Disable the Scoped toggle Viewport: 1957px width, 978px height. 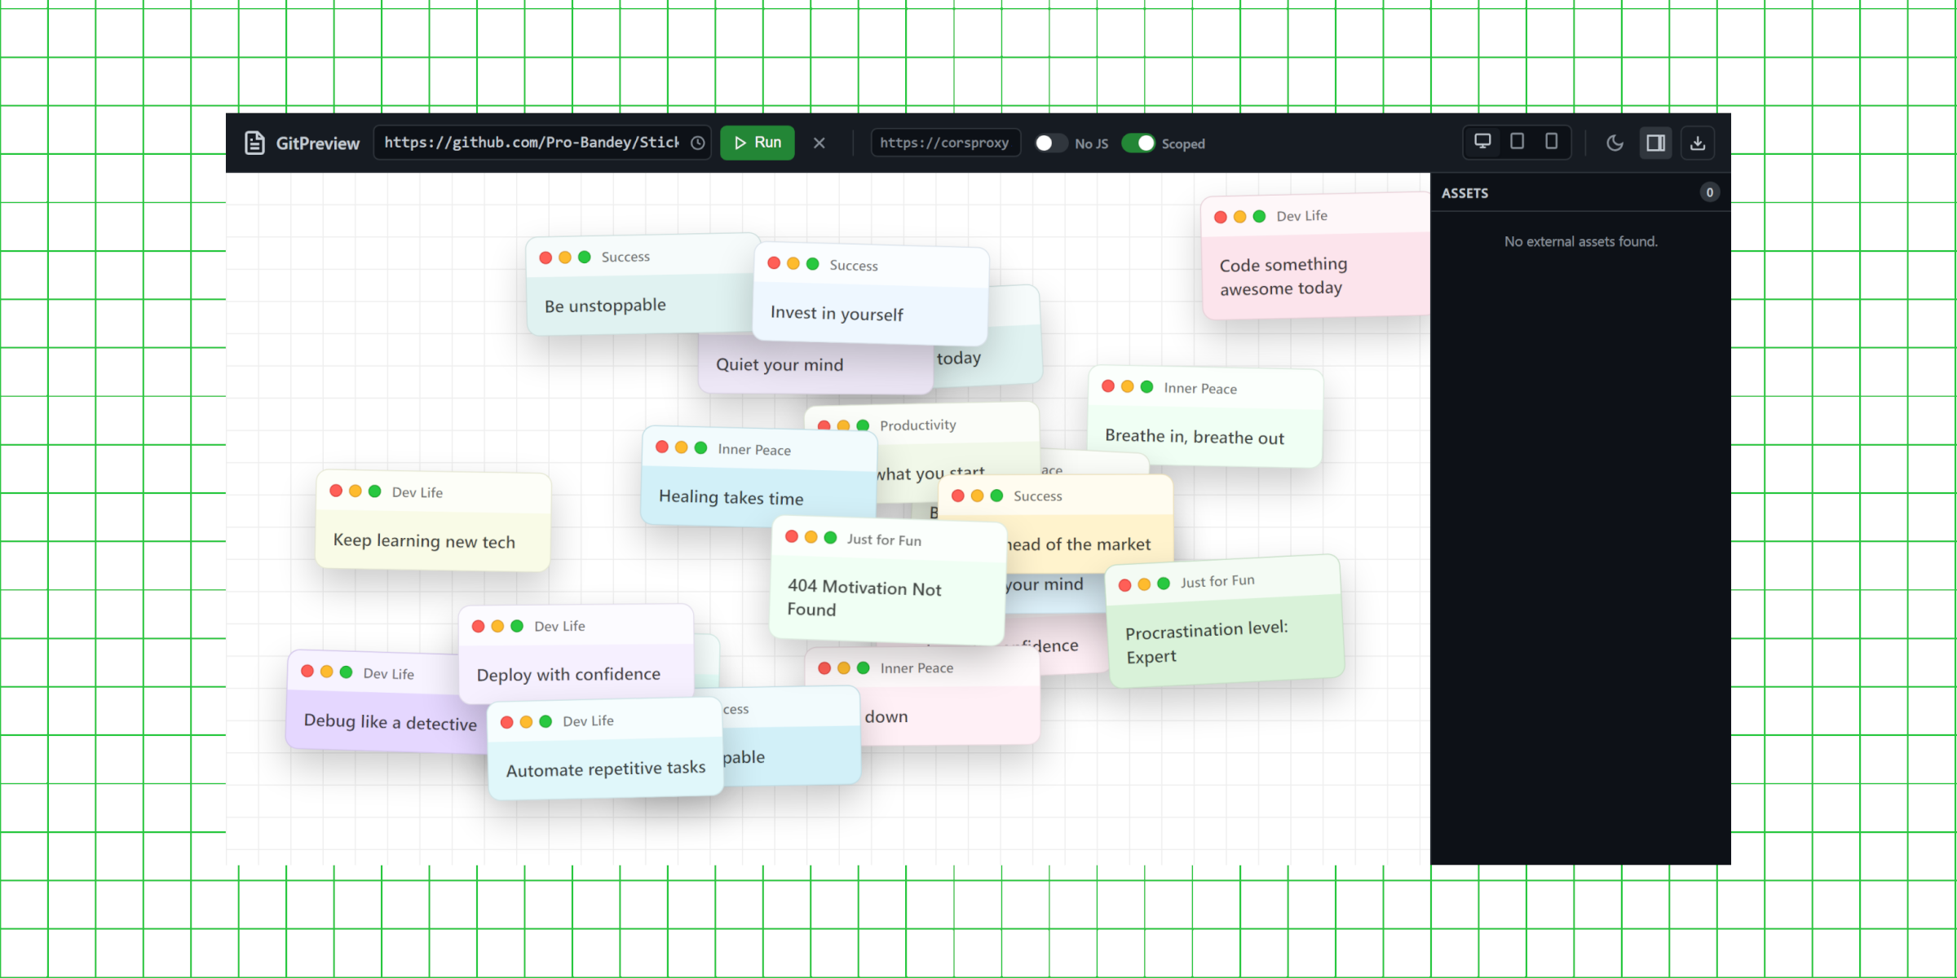click(1138, 143)
